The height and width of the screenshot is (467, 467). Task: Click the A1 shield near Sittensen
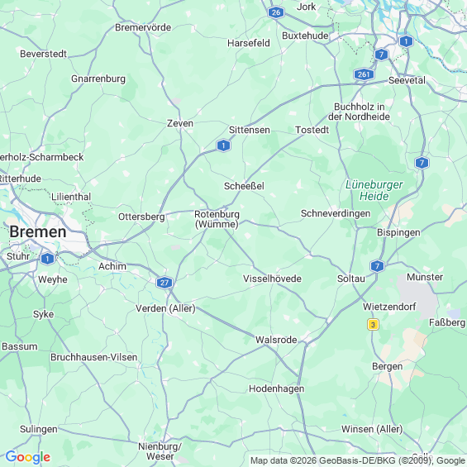(223, 145)
